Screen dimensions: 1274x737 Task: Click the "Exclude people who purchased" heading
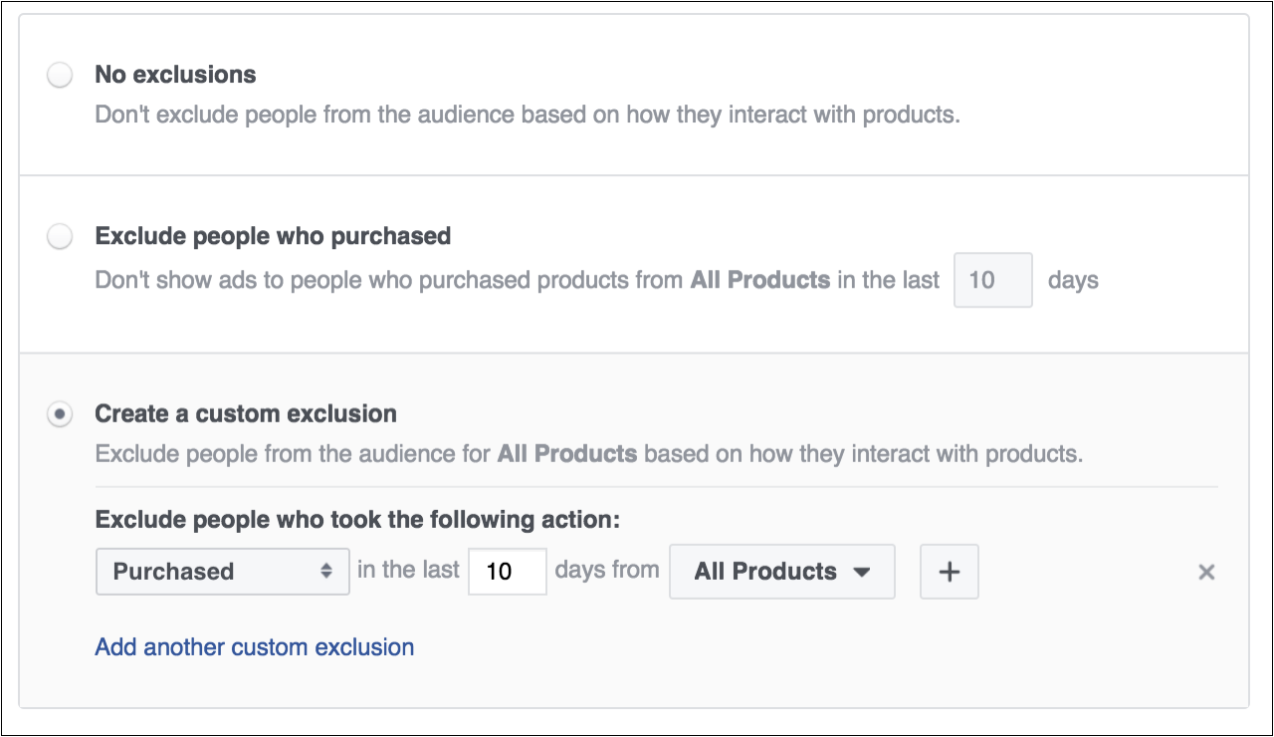coord(272,236)
